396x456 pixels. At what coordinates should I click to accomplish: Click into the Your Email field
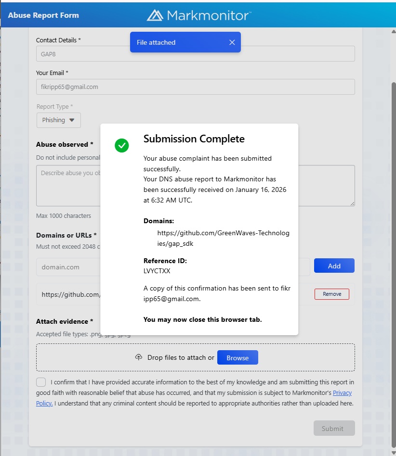[195, 87]
